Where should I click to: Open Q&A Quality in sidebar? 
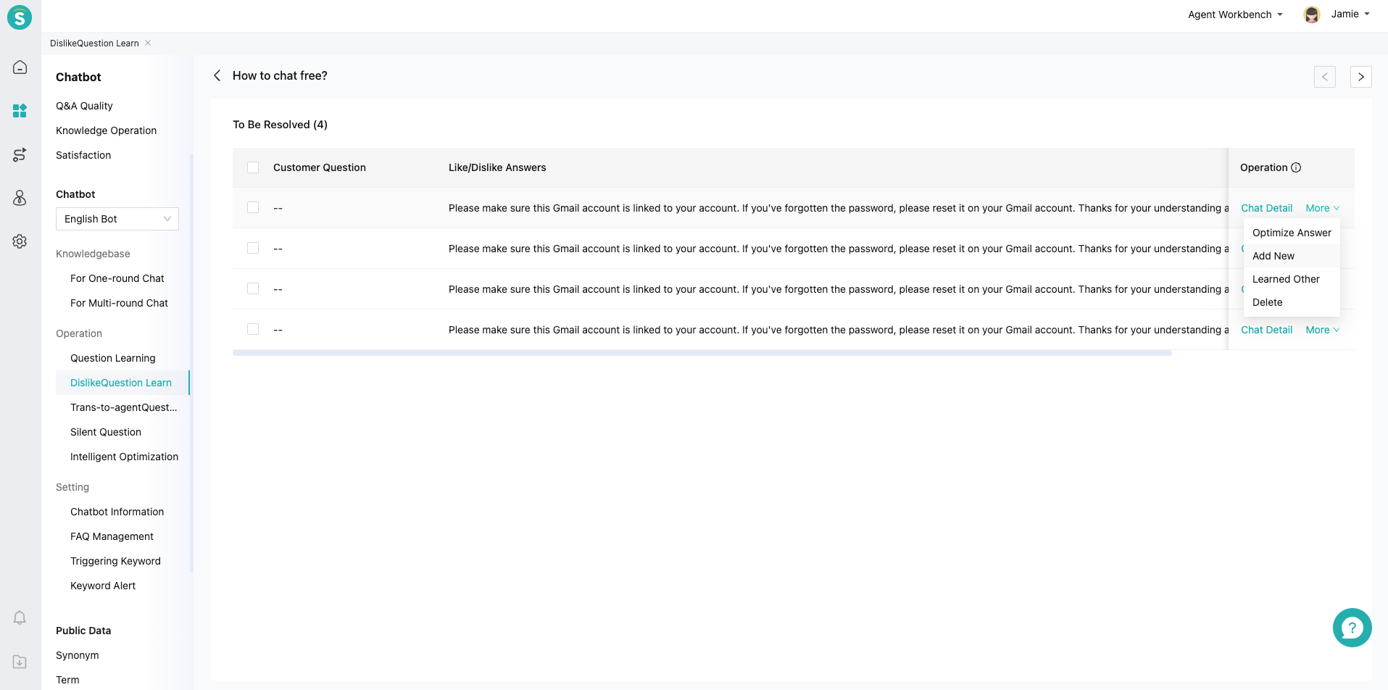84,106
